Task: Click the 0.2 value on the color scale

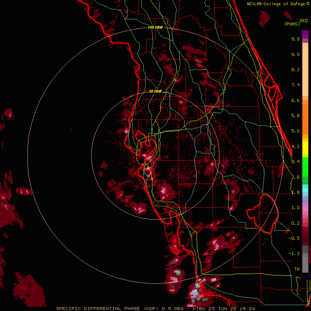Action: (x=295, y=223)
